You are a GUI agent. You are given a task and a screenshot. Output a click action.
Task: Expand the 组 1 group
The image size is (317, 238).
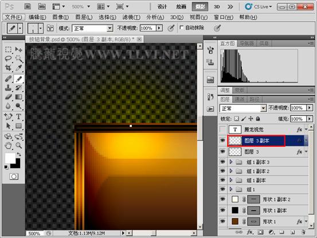[x=231, y=189]
